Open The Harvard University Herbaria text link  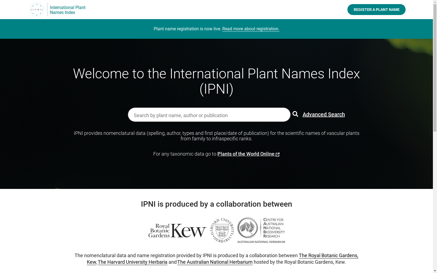pyautogui.click(x=132, y=262)
